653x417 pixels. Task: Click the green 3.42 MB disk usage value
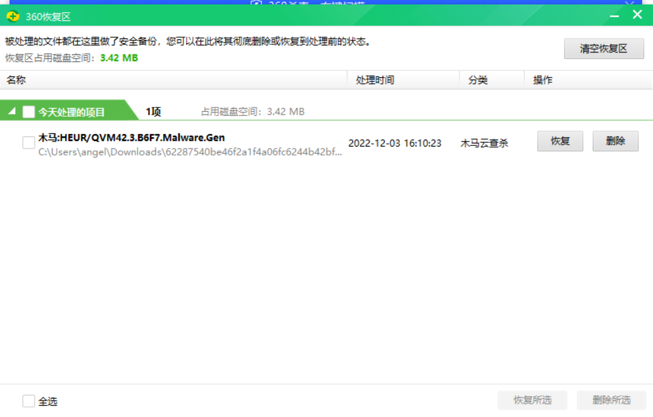point(119,57)
